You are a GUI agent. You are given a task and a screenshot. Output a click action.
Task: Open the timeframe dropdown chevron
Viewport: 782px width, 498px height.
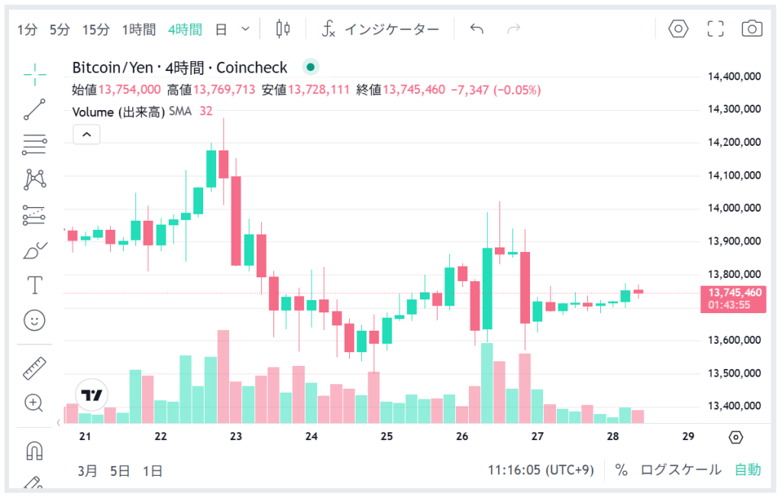pyautogui.click(x=245, y=29)
